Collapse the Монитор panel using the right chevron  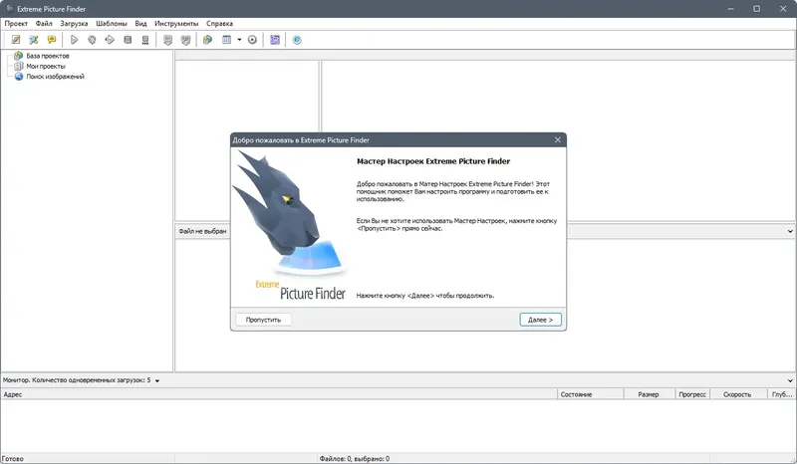(x=790, y=380)
